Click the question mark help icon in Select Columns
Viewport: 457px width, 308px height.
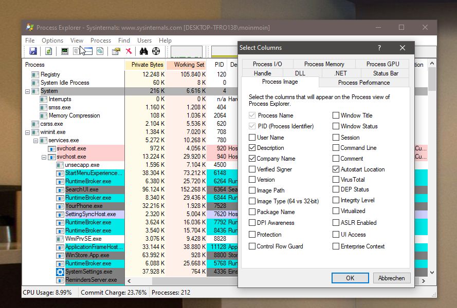pyautogui.click(x=379, y=48)
